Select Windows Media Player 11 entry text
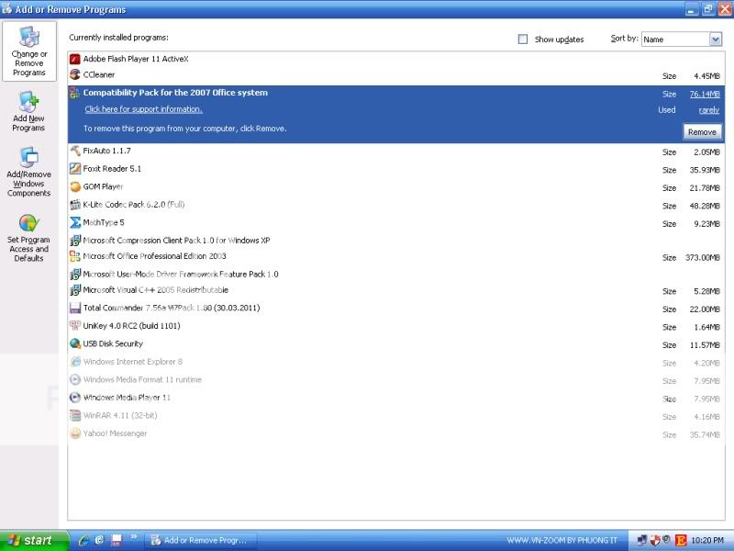The image size is (734, 551). pyautogui.click(x=127, y=398)
